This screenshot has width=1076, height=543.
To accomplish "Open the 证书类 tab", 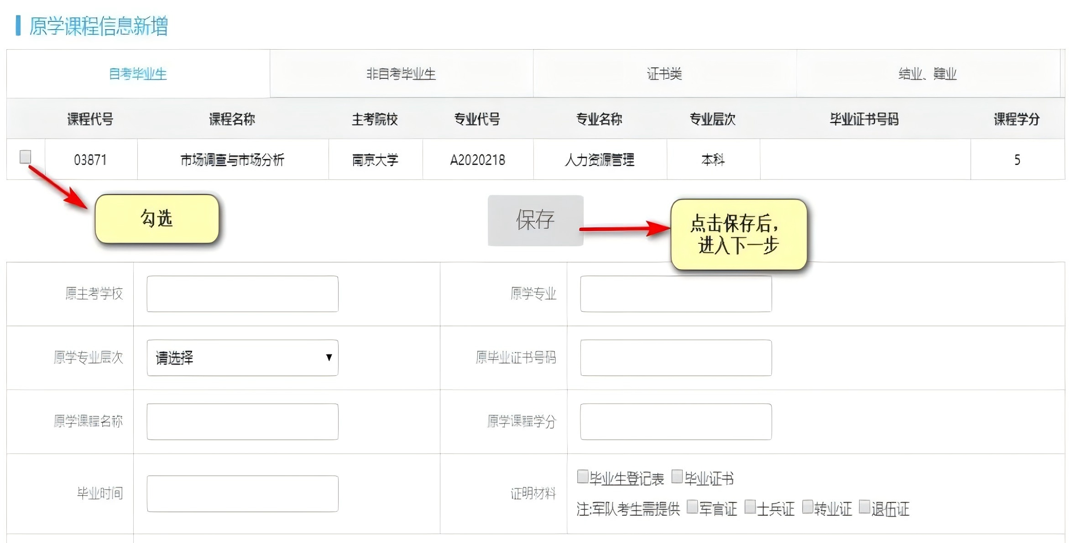I will (664, 74).
